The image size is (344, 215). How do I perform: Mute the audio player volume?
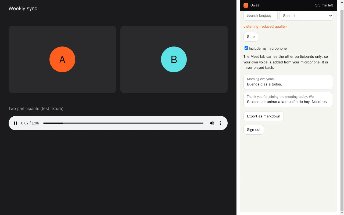pyautogui.click(x=212, y=123)
